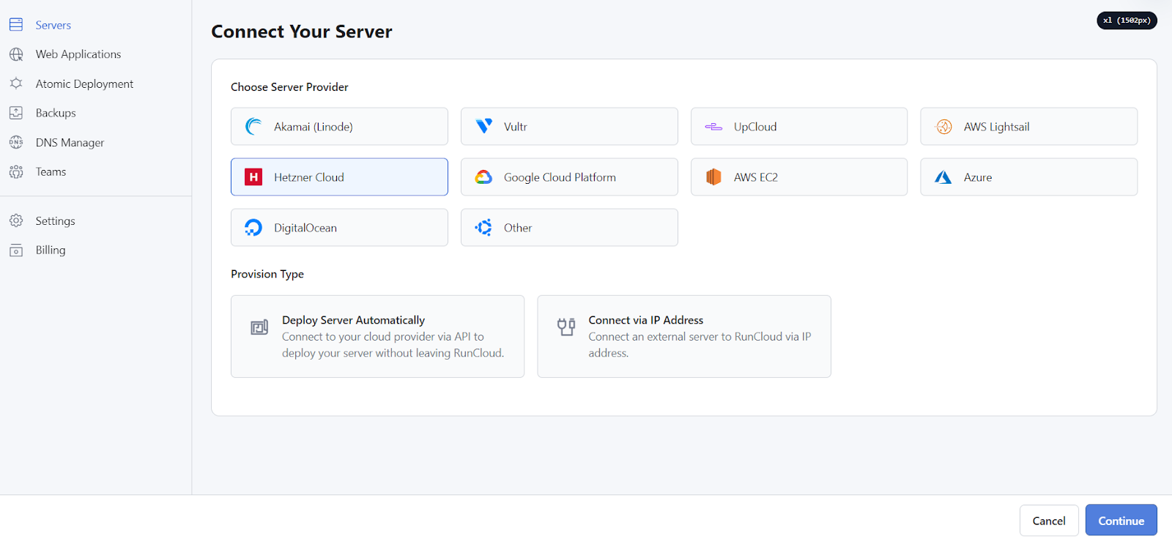Choose Google Cloud Platform provider

pyautogui.click(x=569, y=177)
